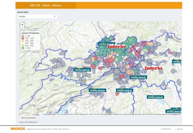The width and height of the screenshot is (193, 133).
Task: Click the Interio Filiale field label
Action: coord(23,12)
